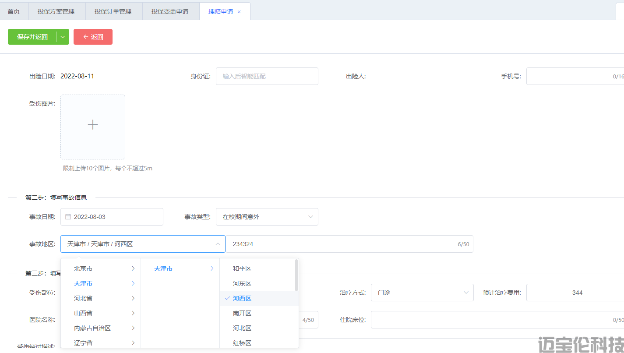Select 南开区 district
This screenshot has width=624, height=353.
click(x=259, y=313)
